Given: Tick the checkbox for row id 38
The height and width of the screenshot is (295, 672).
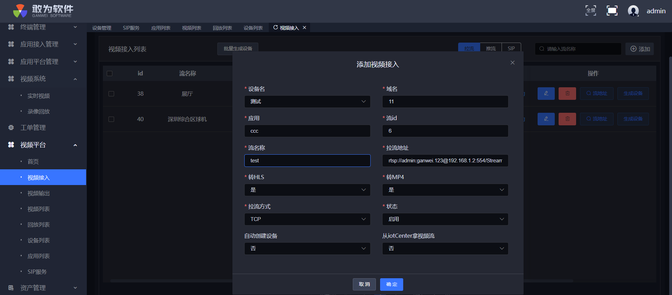Looking at the screenshot, I should click(111, 94).
